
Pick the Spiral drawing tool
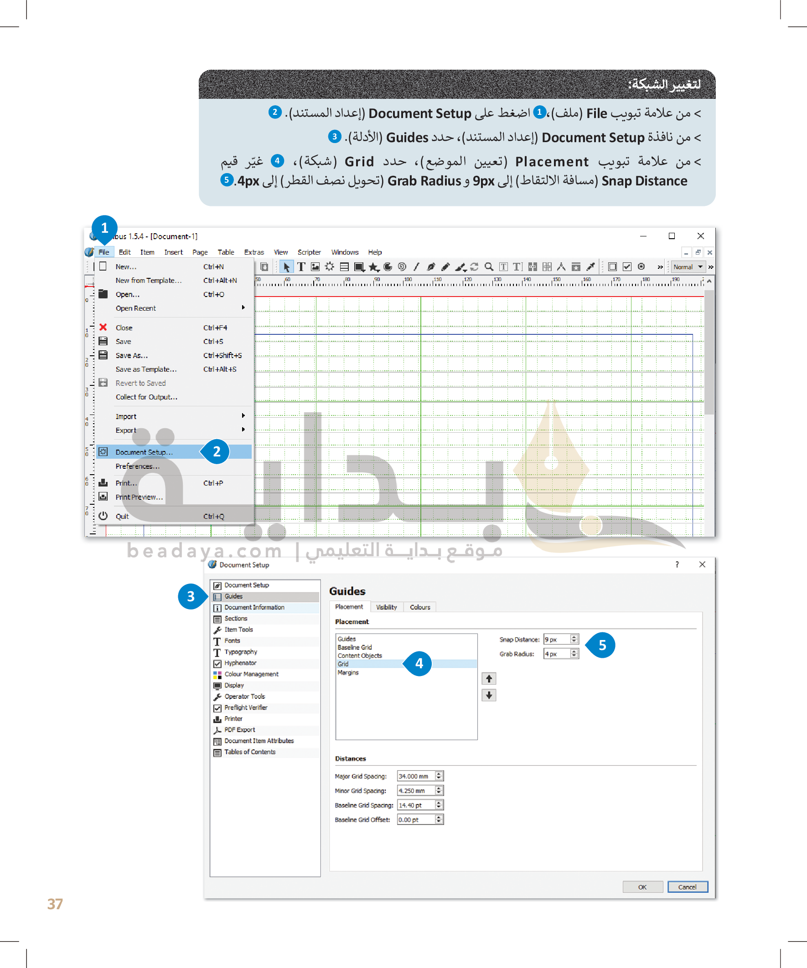pyautogui.click(x=402, y=267)
